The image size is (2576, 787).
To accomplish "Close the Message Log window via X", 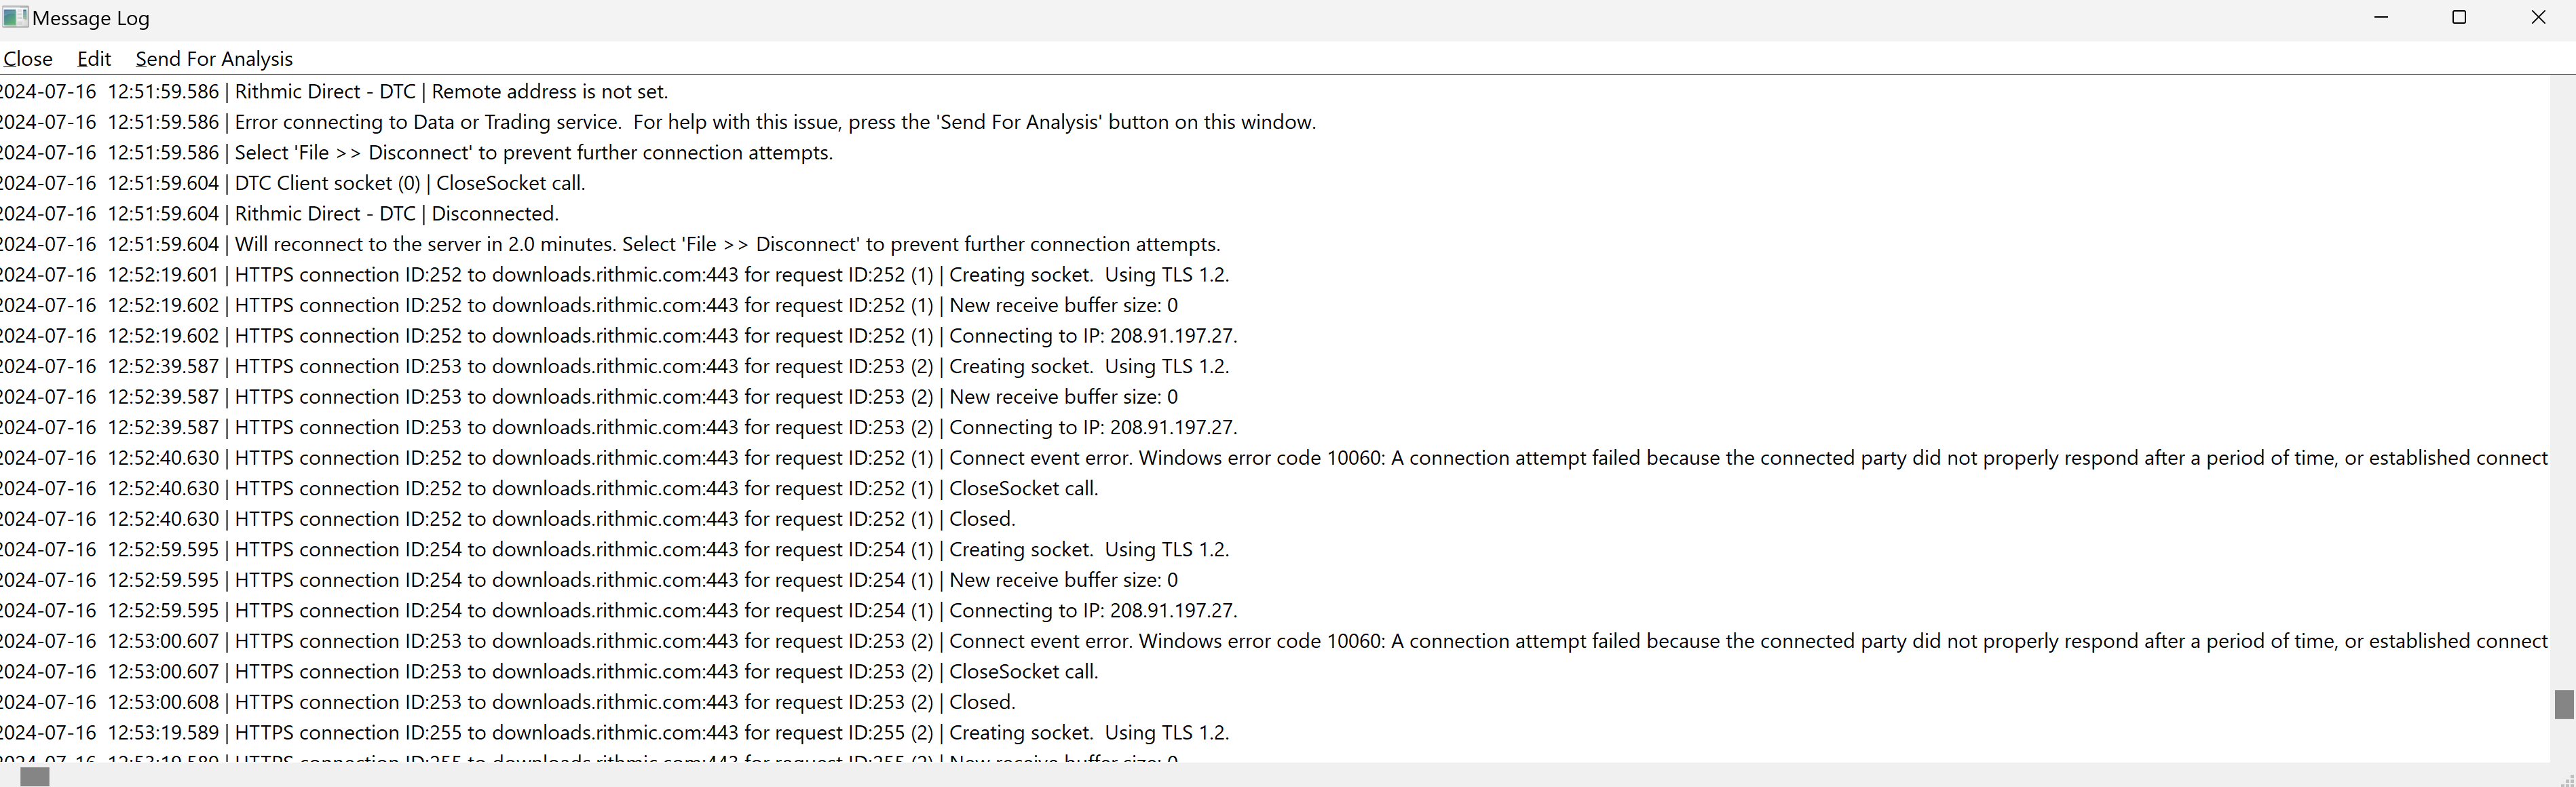I will point(2538,17).
